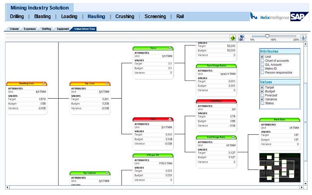The width and height of the screenshot is (312, 195).
Task: Uncheck the Budget value checkbox
Action: (262, 91)
